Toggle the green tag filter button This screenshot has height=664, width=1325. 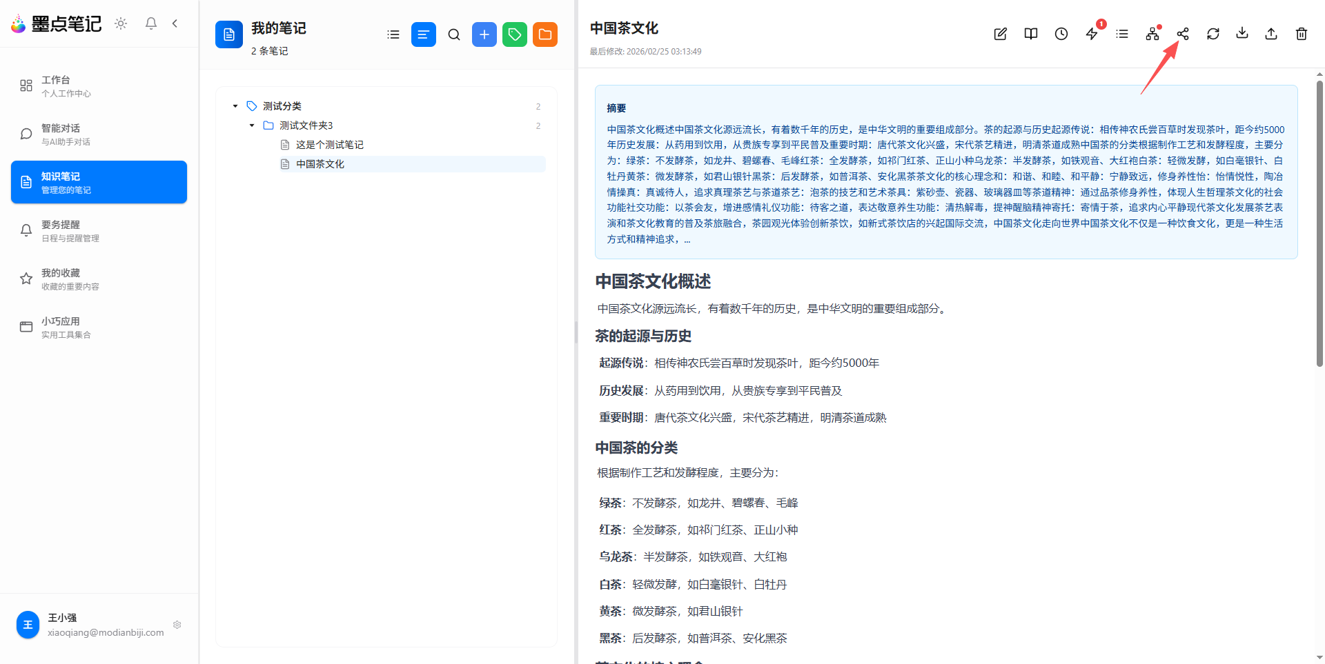(514, 34)
